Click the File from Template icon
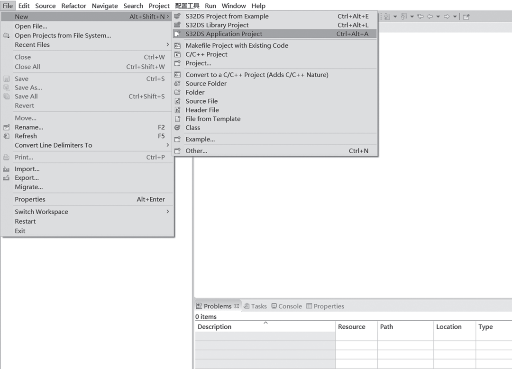The image size is (512, 369). pos(177,119)
